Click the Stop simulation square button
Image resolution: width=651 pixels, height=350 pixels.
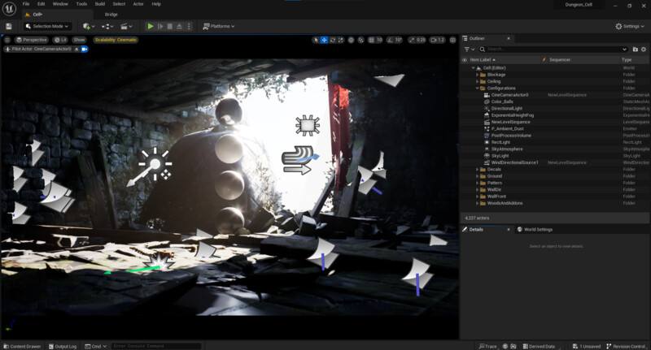point(170,26)
